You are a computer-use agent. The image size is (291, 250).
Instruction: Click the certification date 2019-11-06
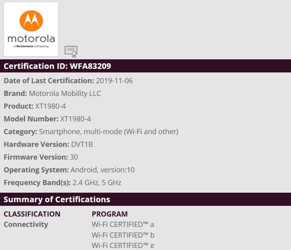[x=114, y=81]
